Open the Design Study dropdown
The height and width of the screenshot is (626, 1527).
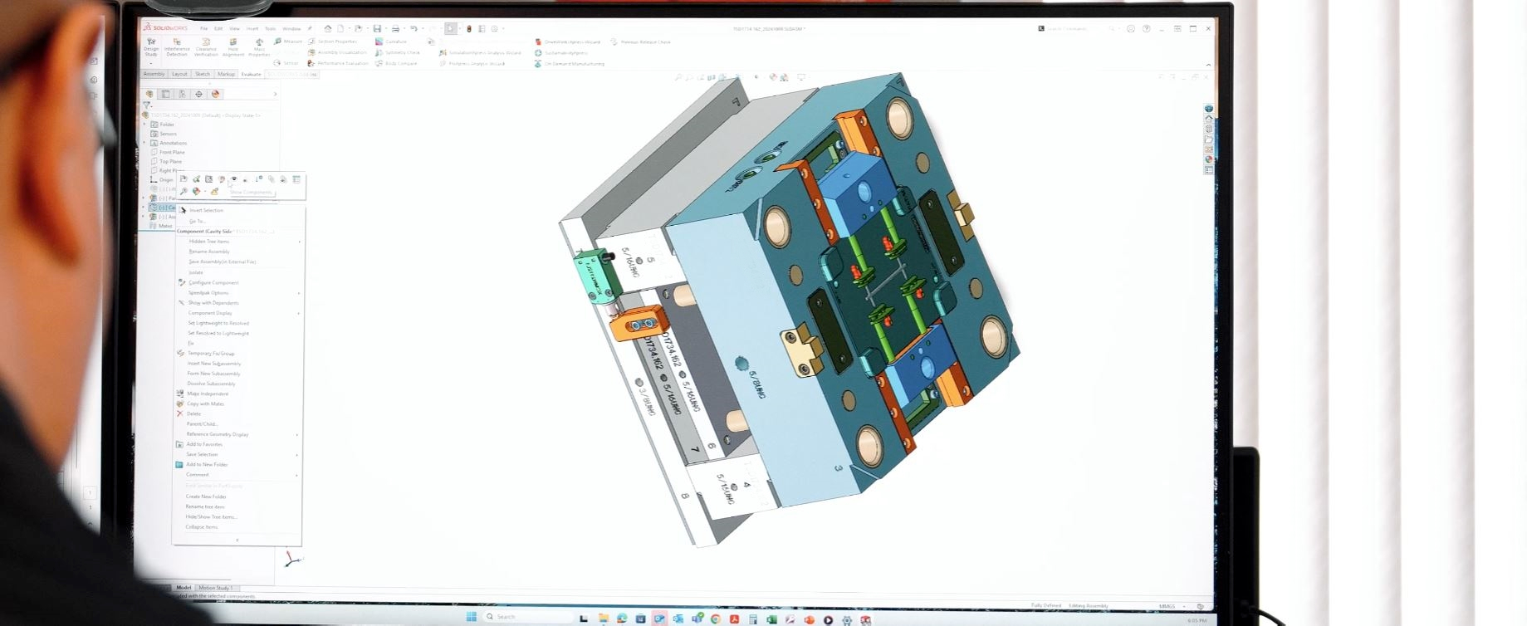pyautogui.click(x=151, y=62)
